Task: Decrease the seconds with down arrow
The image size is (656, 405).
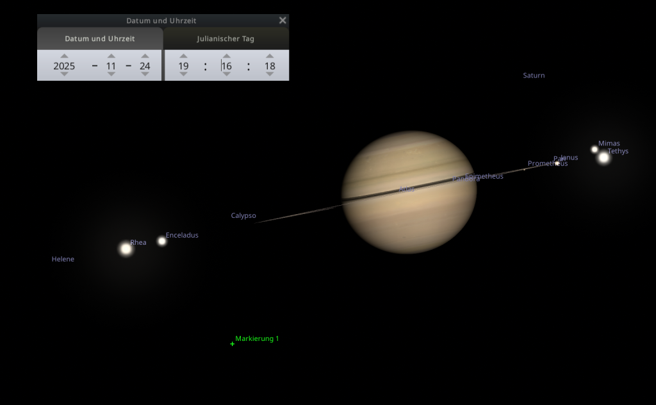Action: [270, 74]
